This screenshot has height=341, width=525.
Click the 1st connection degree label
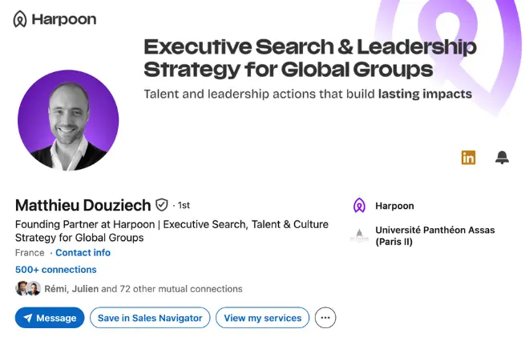[184, 205]
